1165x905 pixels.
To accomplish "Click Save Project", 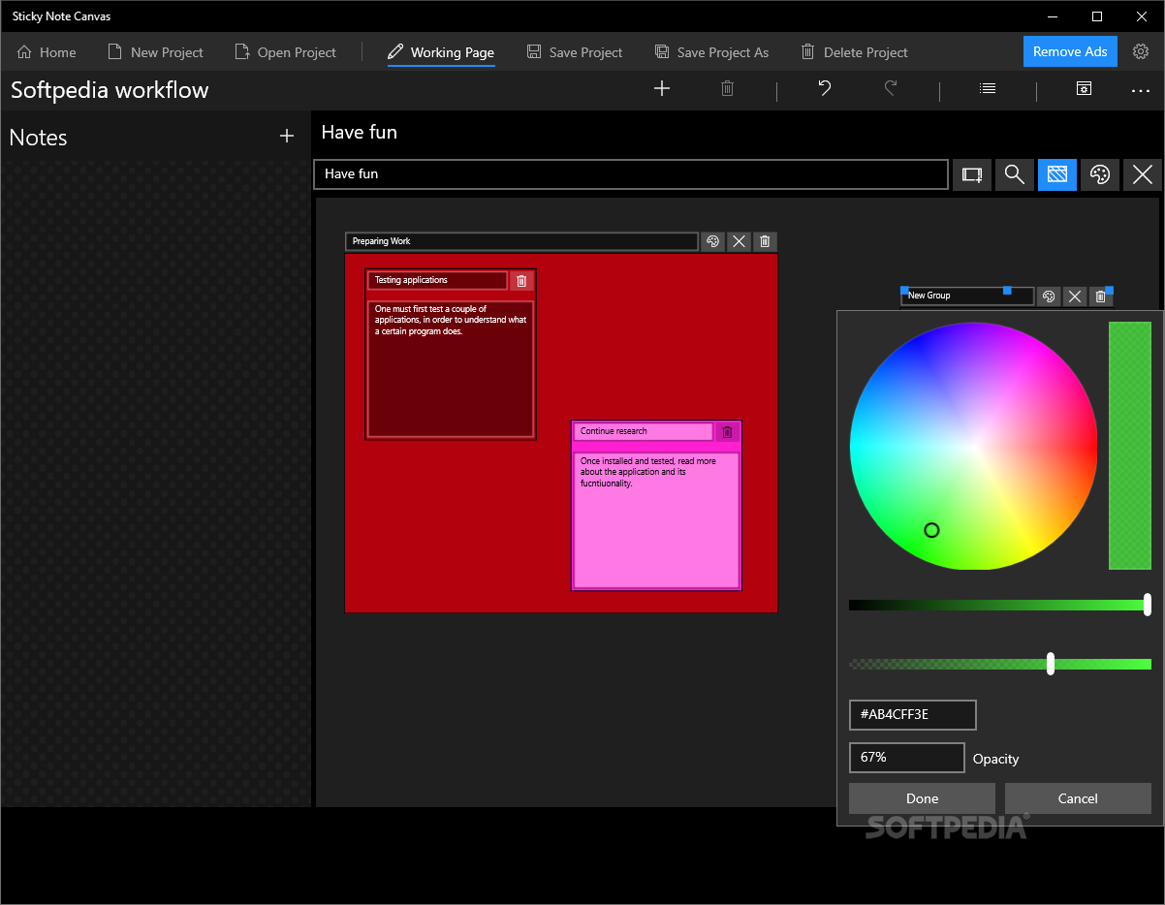I will click(x=575, y=52).
